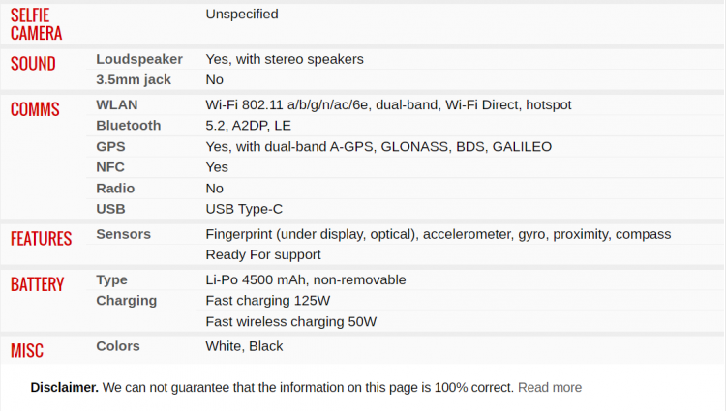Viewport: 726px width, 411px height.
Task: Click the FEATURES section heading
Action: click(x=41, y=239)
